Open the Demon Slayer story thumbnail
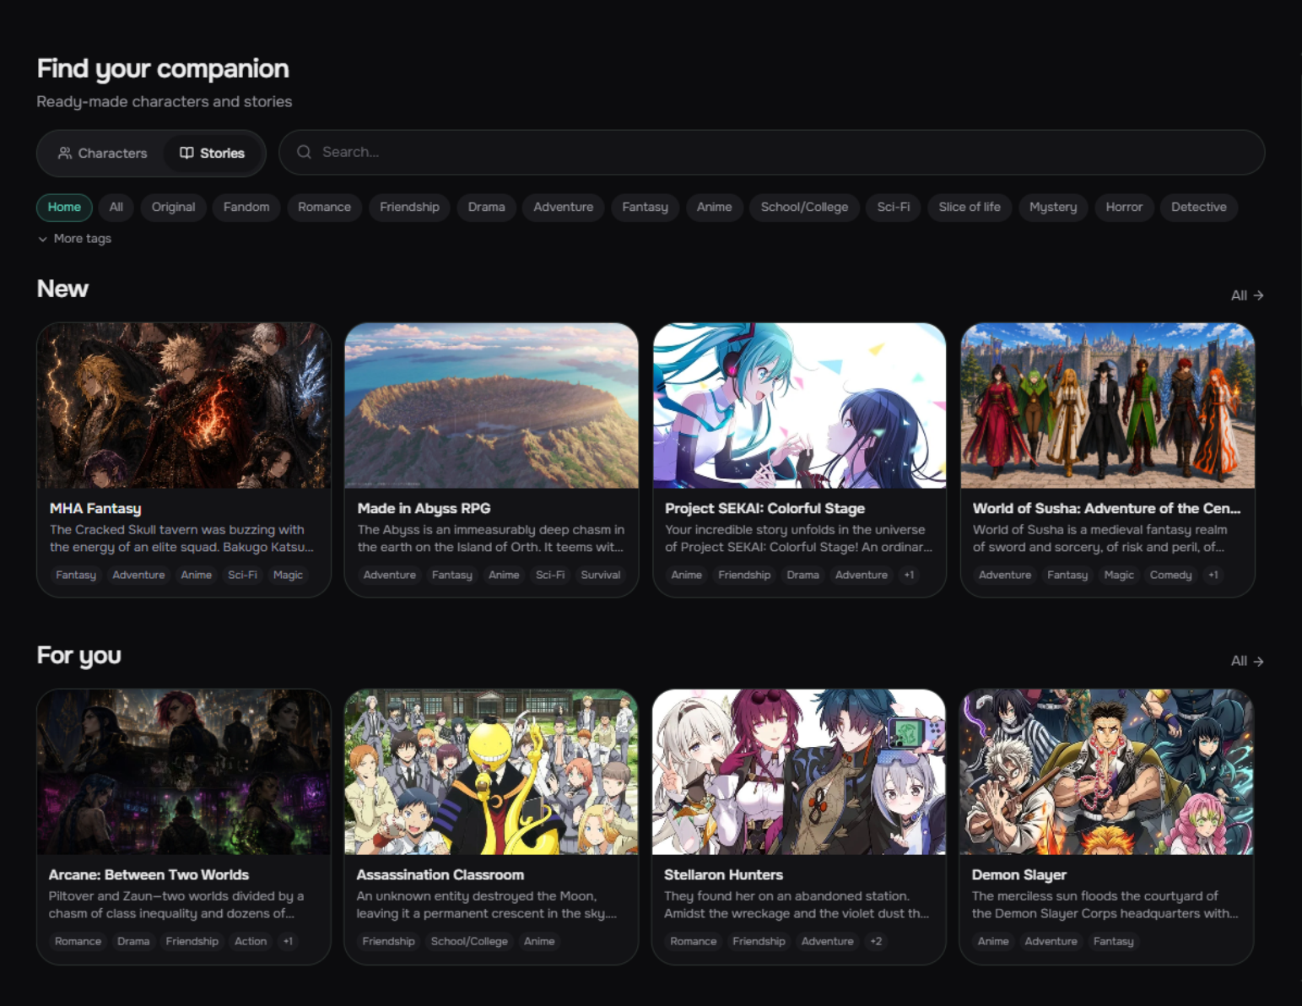Image resolution: width=1302 pixels, height=1006 pixels. pyautogui.click(x=1106, y=771)
